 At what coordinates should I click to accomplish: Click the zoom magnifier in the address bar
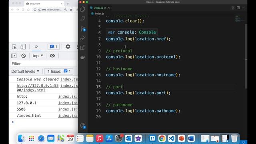click(x=66, y=10)
